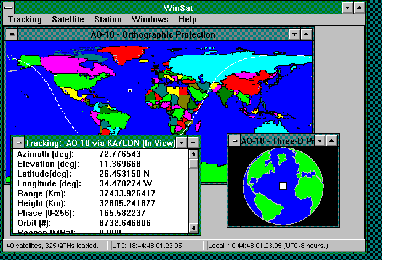This screenshot has height=272, width=394.
Task: Click the Tracking AO-10 via KA7LDN title bar
Action: click(x=100, y=143)
